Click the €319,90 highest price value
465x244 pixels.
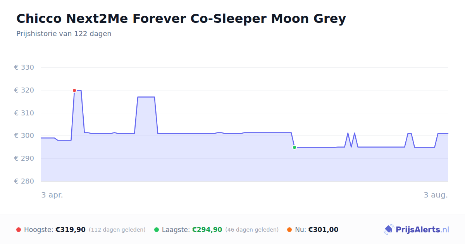(71, 230)
